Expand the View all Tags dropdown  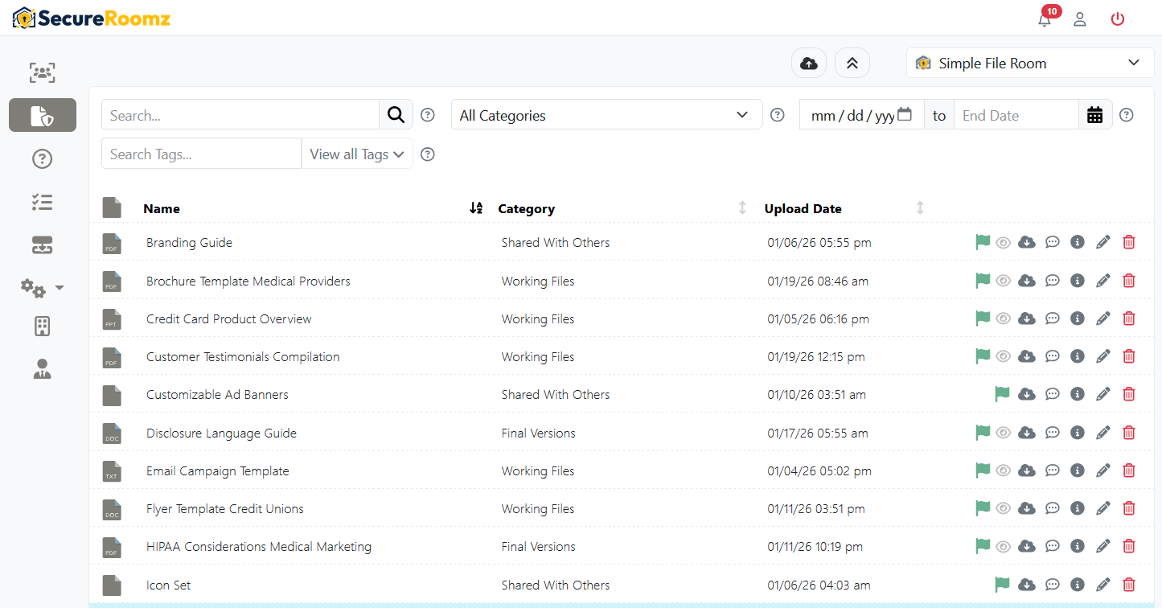(x=357, y=154)
